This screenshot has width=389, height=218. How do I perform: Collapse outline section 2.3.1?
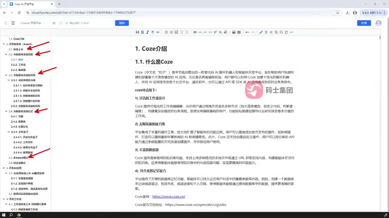(x=9, y=80)
